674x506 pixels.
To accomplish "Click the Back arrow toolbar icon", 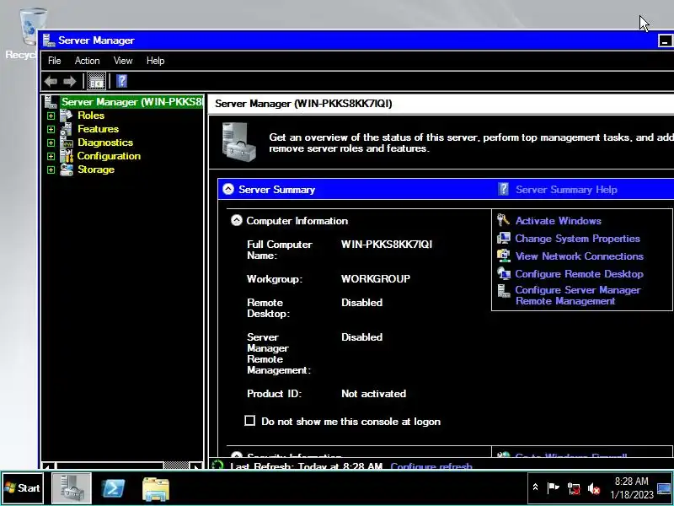I will [x=51, y=81].
